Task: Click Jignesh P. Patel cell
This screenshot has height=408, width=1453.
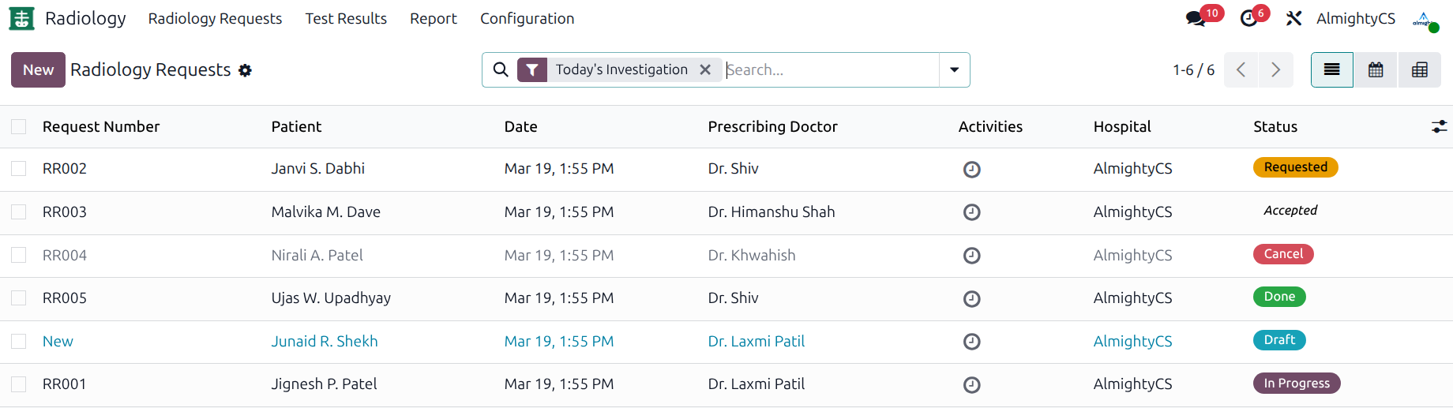Action: (x=324, y=384)
